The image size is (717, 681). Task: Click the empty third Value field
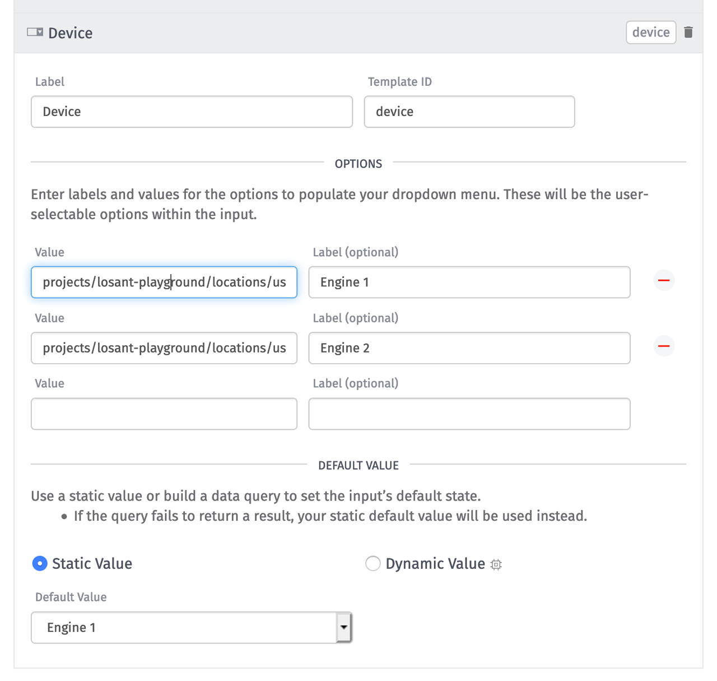point(164,414)
